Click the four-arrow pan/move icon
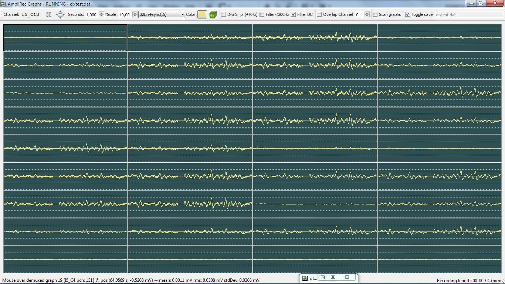Viewport: 505px width, 284px height. pyautogui.click(x=60, y=14)
